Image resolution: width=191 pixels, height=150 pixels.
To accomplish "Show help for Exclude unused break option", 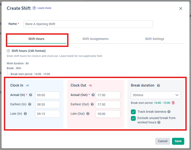I will [x=159, y=122].
